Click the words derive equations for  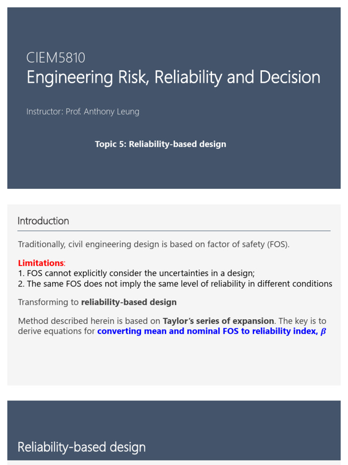[x=57, y=331]
